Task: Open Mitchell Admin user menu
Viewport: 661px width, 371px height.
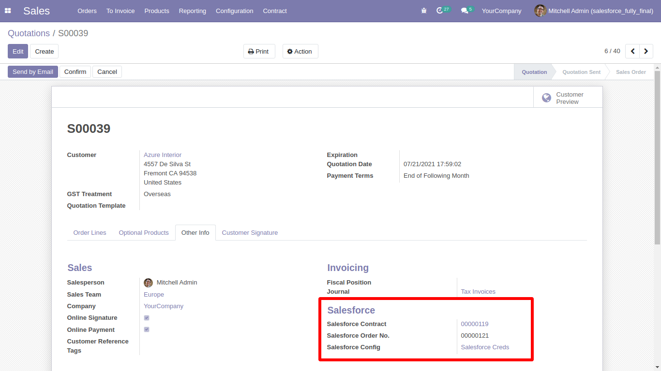Action: click(x=594, y=11)
